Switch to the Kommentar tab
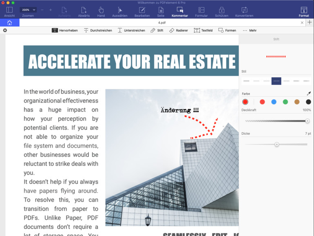Screen dimensions: 314x236 [179, 12]
